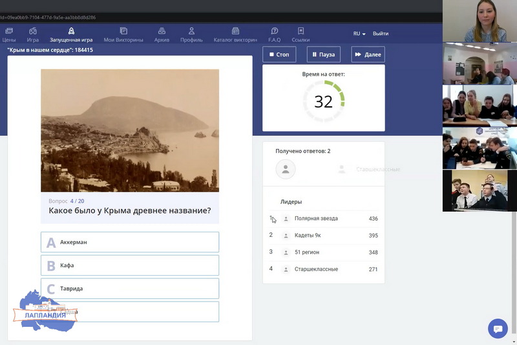Click avatar icon beside 51 регион
The image size is (517, 345).
click(x=286, y=252)
